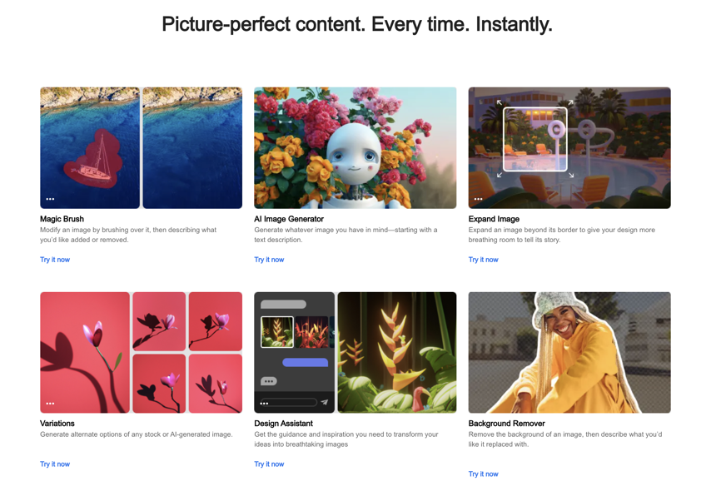
Task: Click the three-dot icon on Expand Image preview
Action: pos(478,199)
